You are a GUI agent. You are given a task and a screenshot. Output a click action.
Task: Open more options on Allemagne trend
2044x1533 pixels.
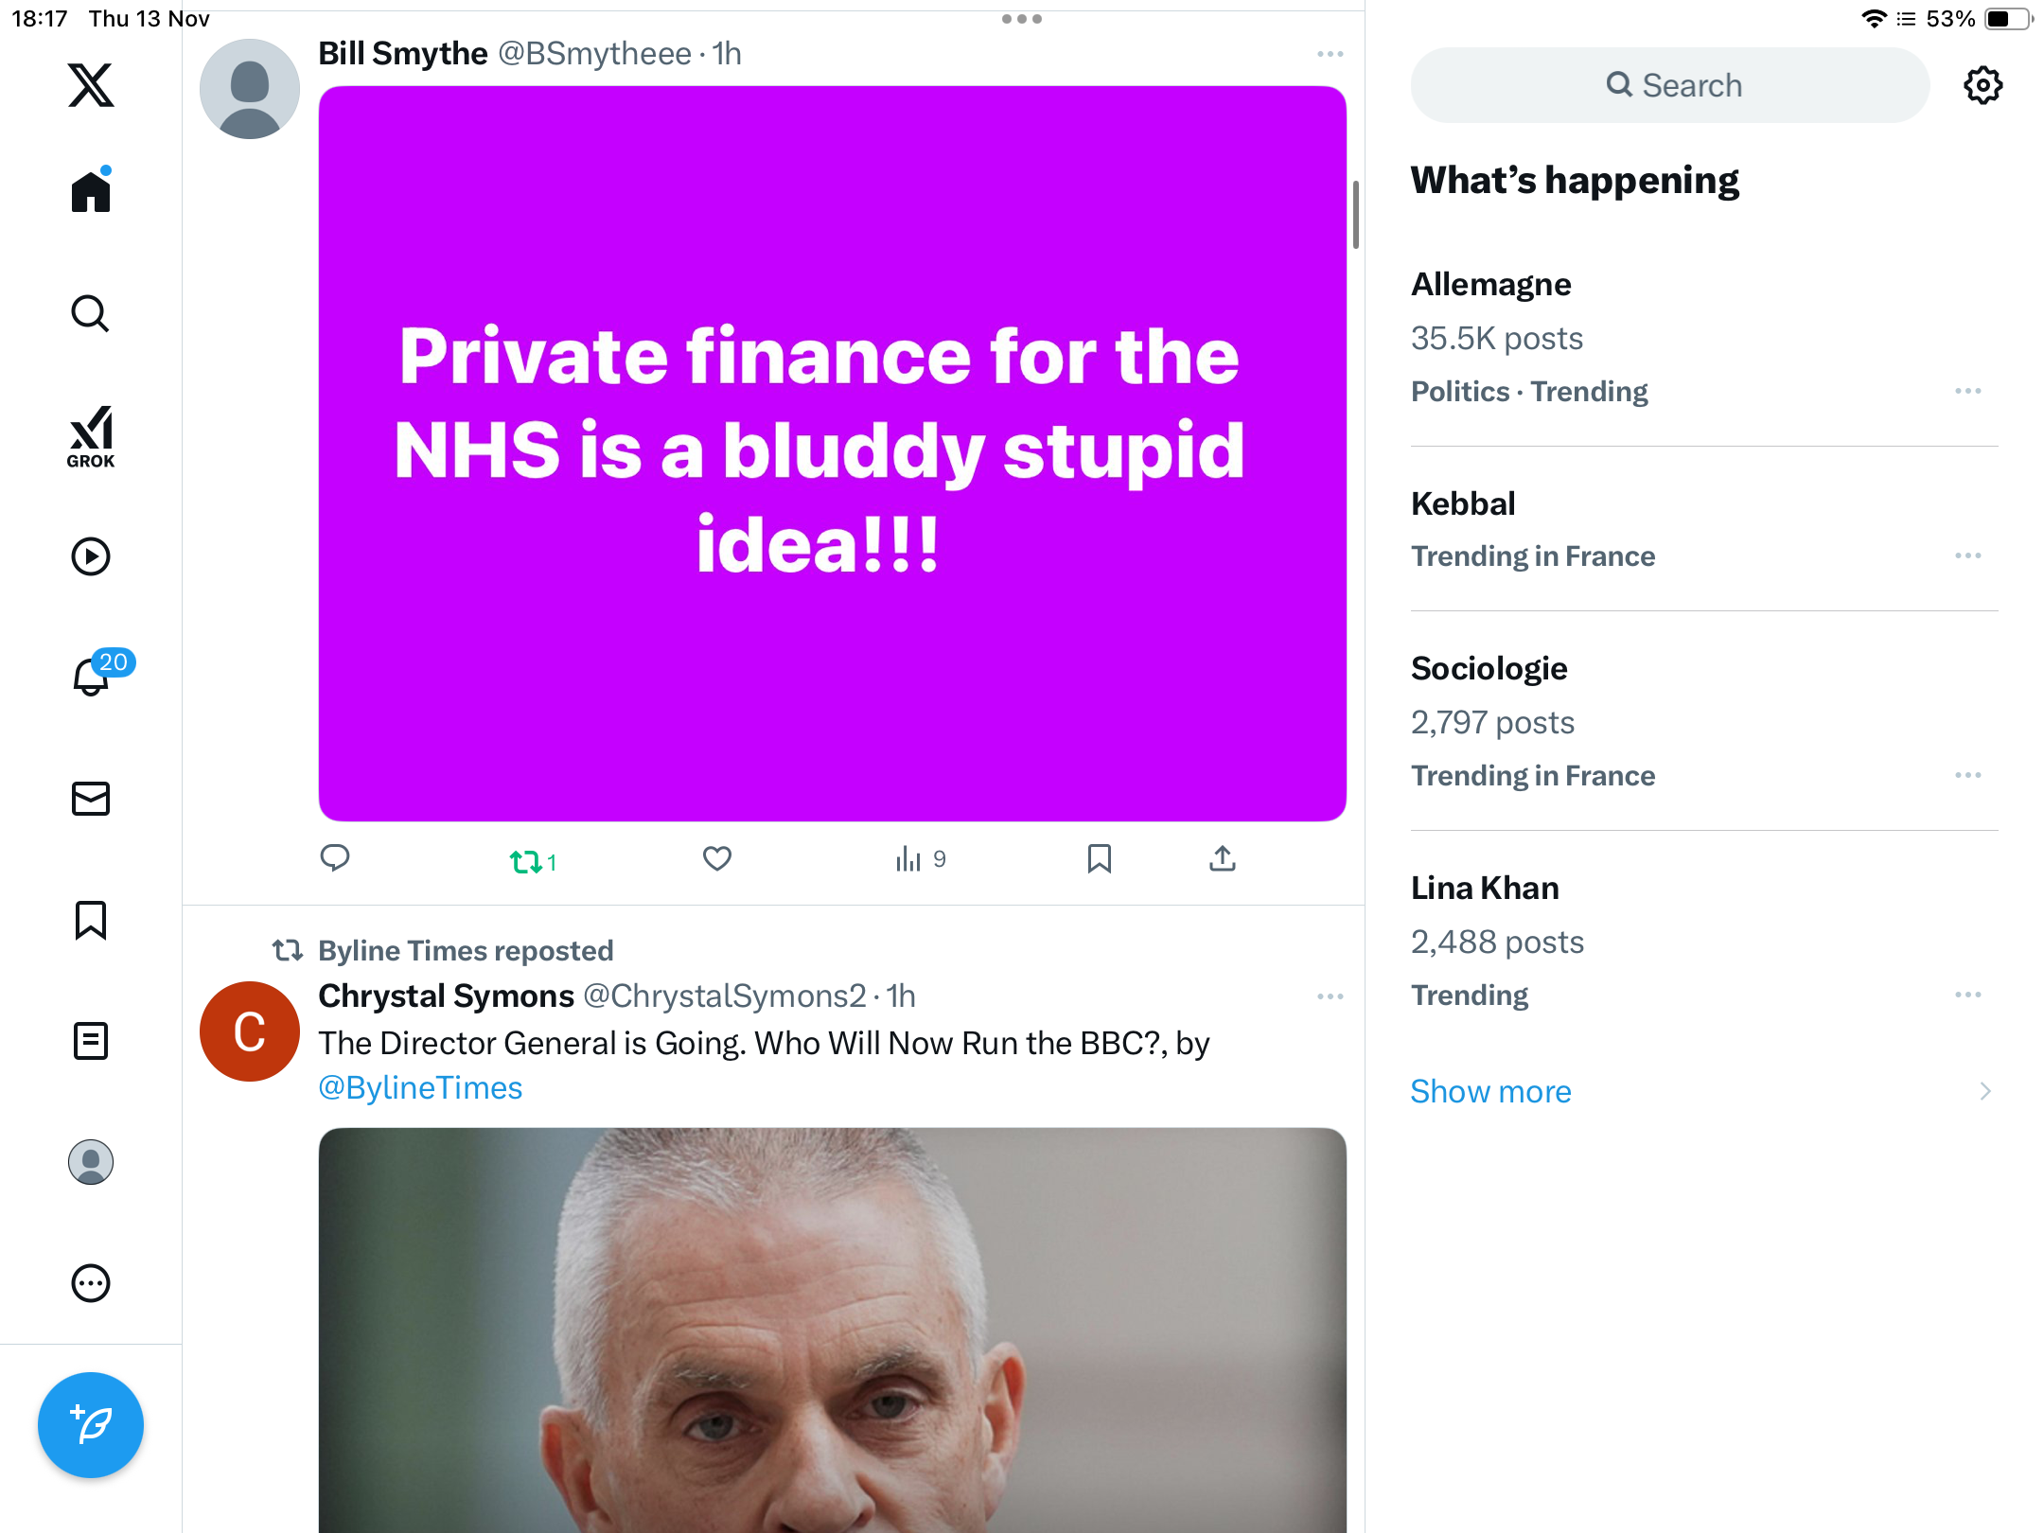(x=1967, y=391)
